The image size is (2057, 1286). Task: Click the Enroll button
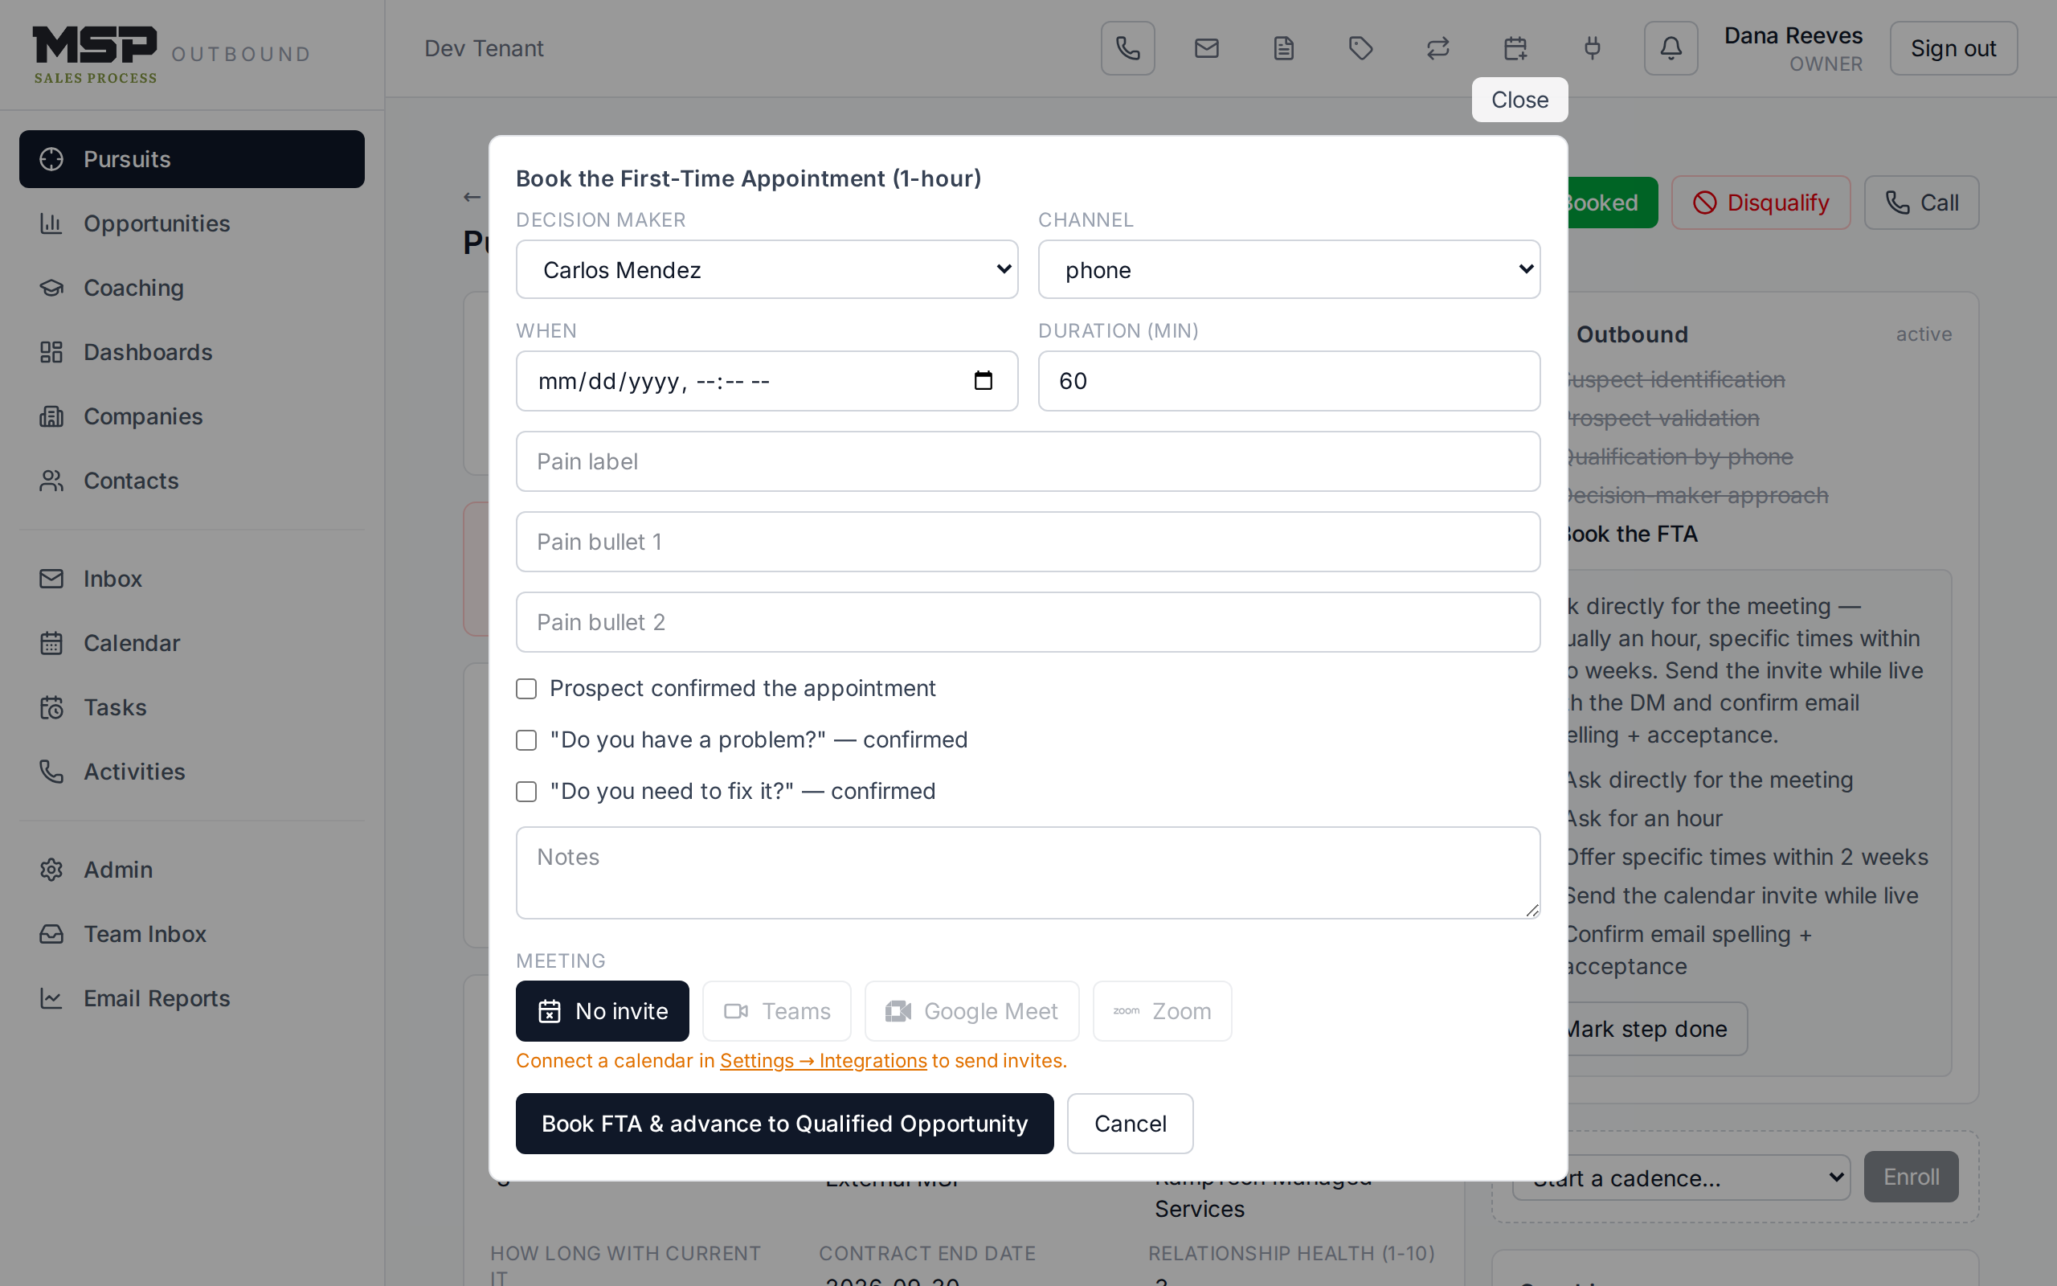coord(1911,1177)
